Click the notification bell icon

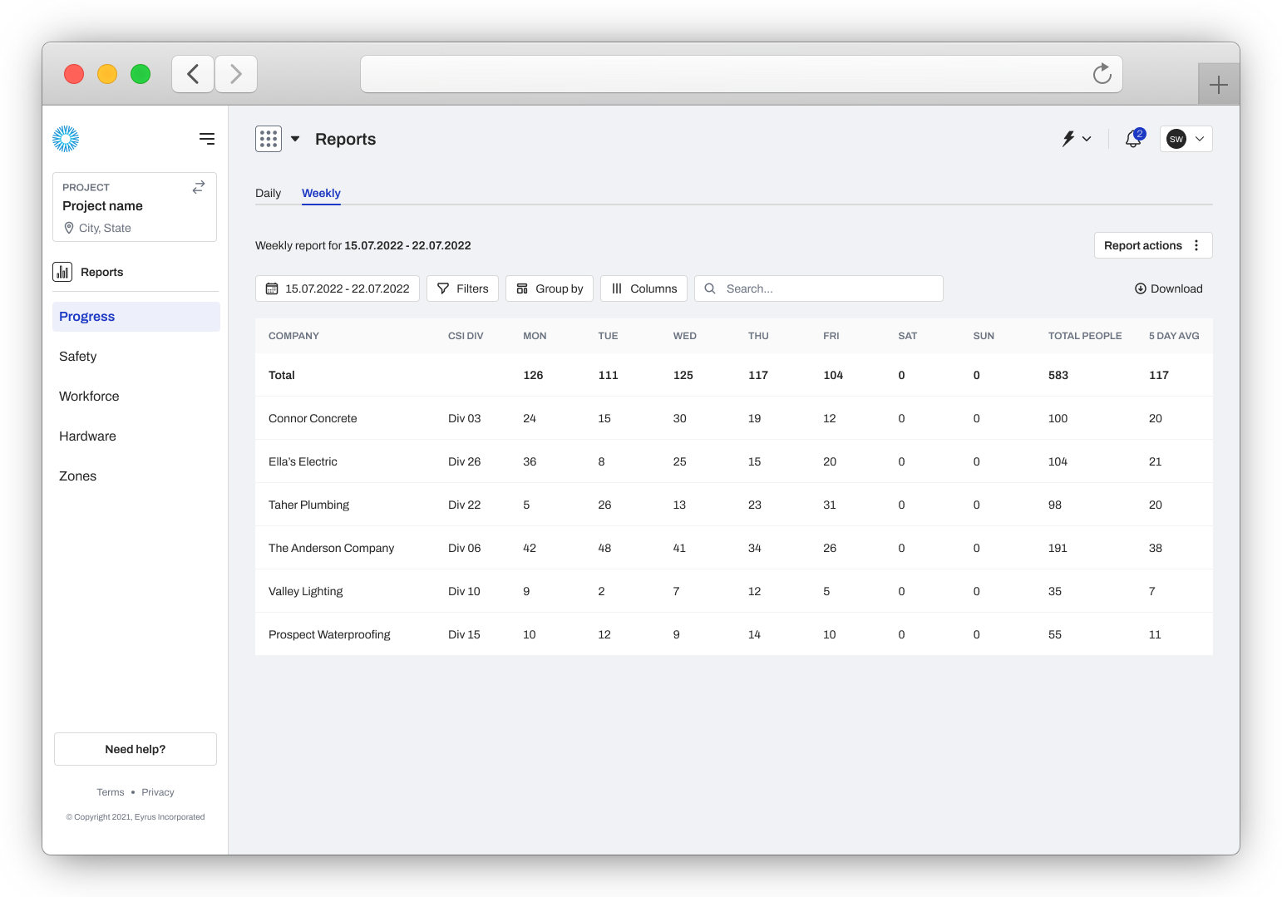[1132, 139]
